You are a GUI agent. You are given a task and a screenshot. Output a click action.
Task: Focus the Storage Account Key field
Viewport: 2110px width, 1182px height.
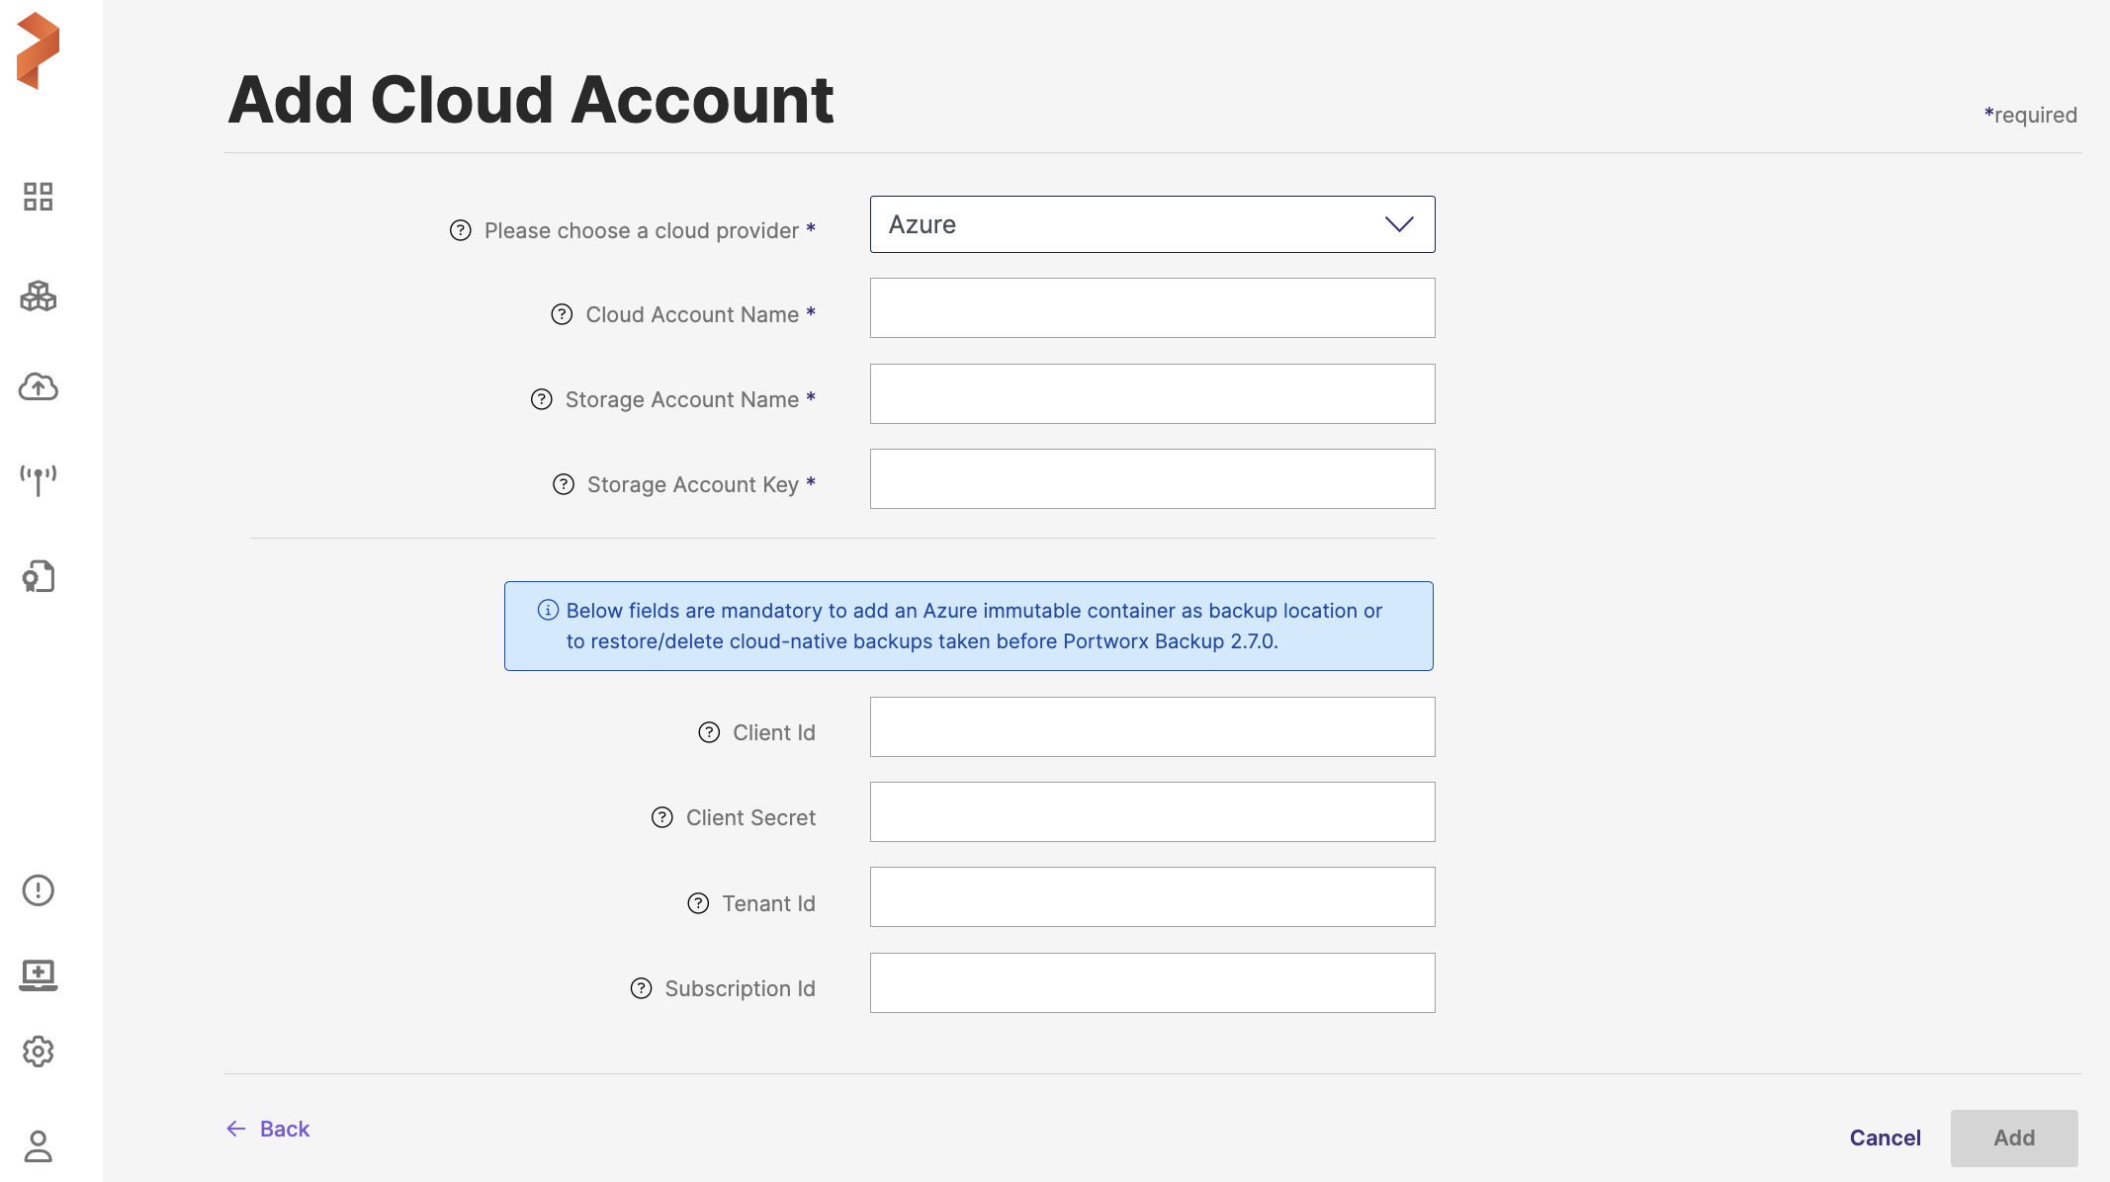click(x=1152, y=479)
